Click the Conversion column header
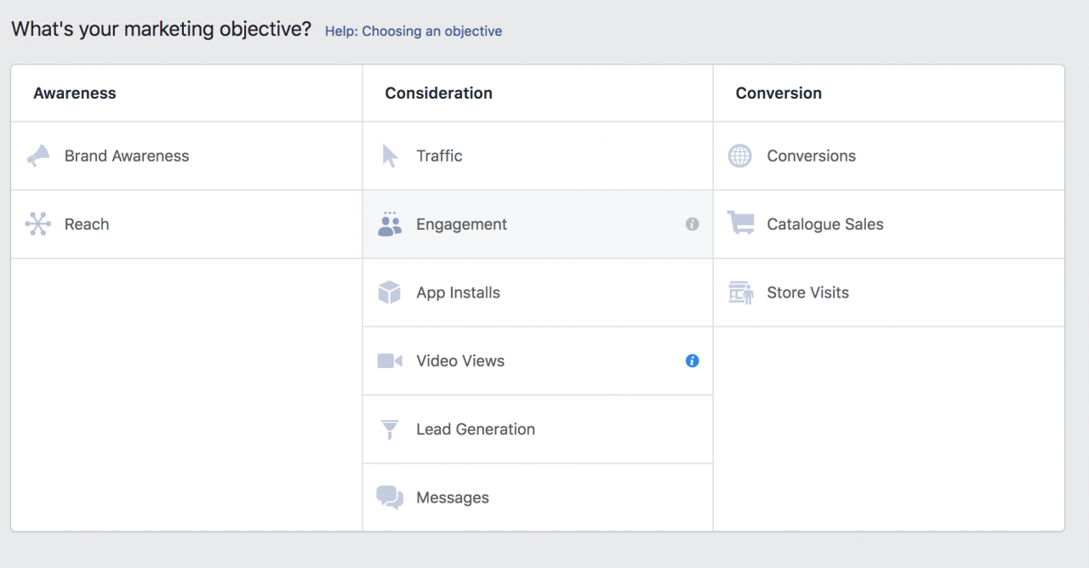The image size is (1089, 568). tap(778, 93)
